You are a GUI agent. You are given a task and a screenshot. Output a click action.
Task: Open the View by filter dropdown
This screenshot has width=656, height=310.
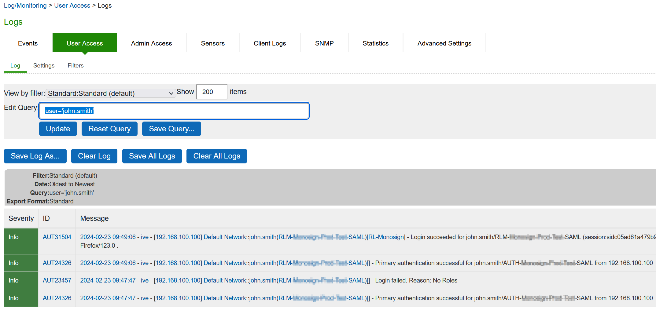[x=111, y=93]
